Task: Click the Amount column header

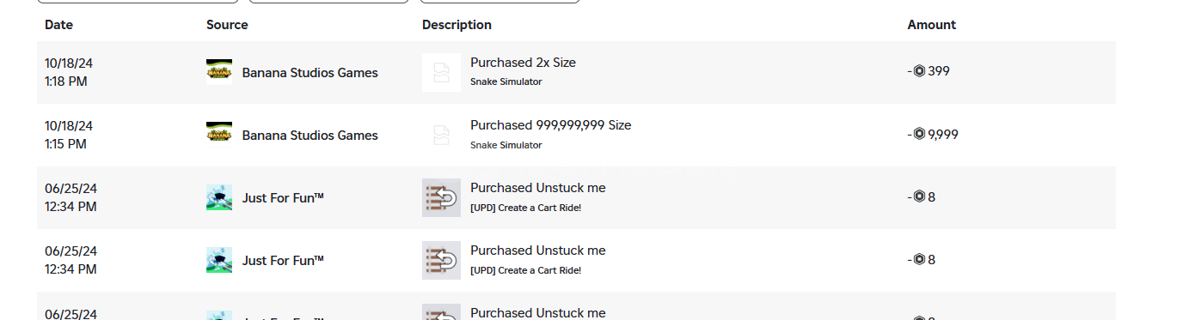Action: [x=931, y=25]
